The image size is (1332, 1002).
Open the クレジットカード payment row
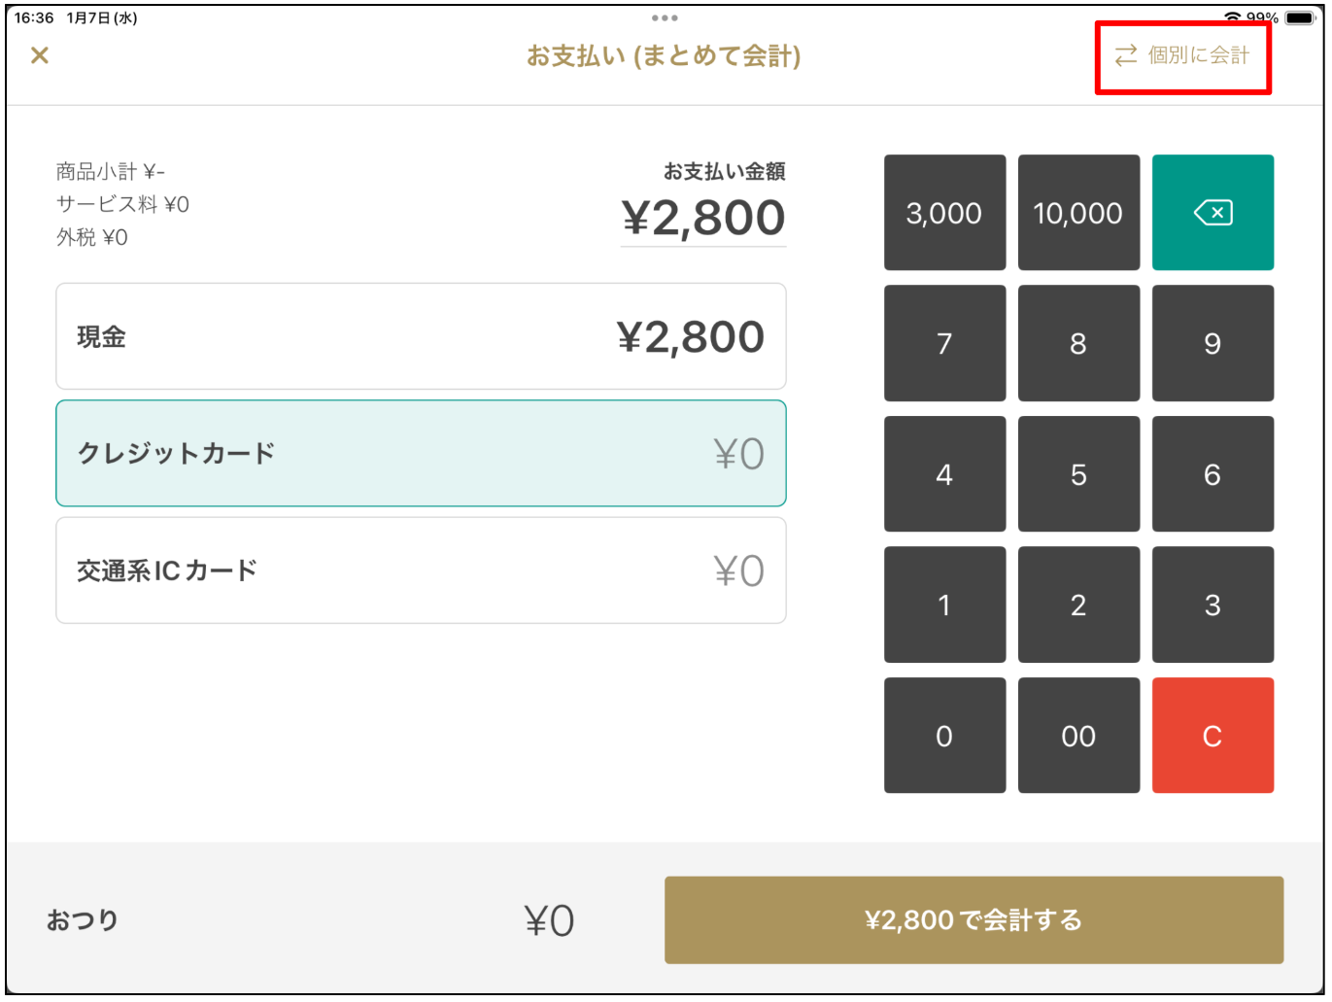coord(420,453)
